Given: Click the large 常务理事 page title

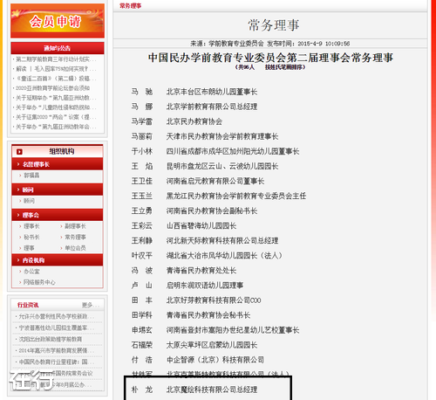Looking at the screenshot, I should (274, 25).
